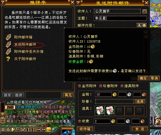Select the 道具附件 radio button

click(122, 86)
